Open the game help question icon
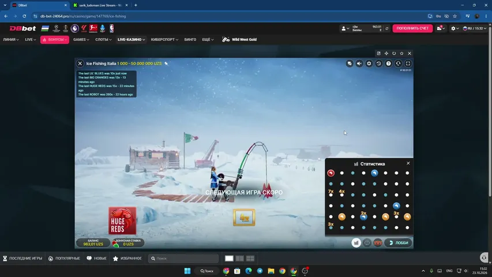 [388, 63]
